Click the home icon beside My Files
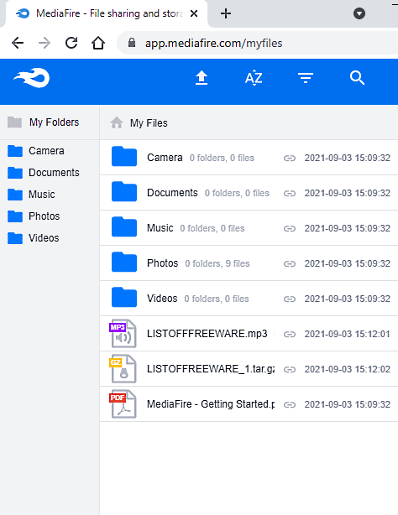The height and width of the screenshot is (515, 398). click(x=117, y=122)
